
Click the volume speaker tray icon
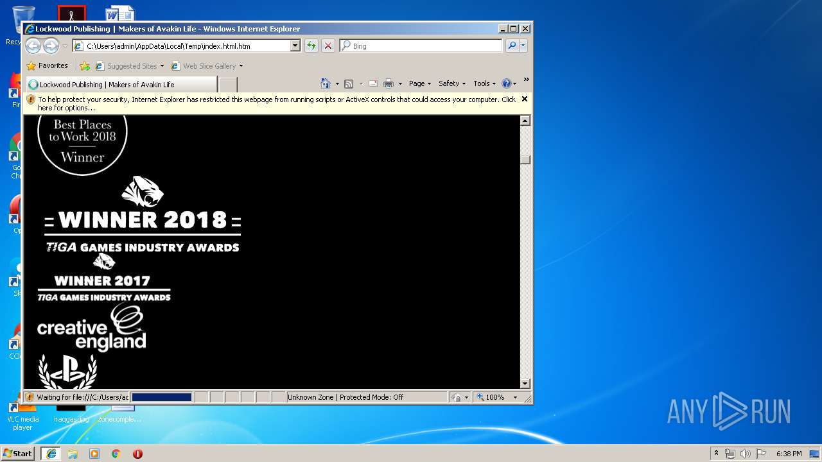pyautogui.click(x=746, y=454)
